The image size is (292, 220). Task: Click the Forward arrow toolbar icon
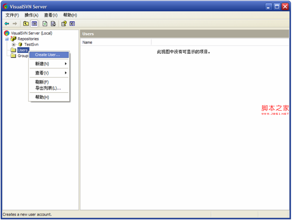[x=15, y=24]
